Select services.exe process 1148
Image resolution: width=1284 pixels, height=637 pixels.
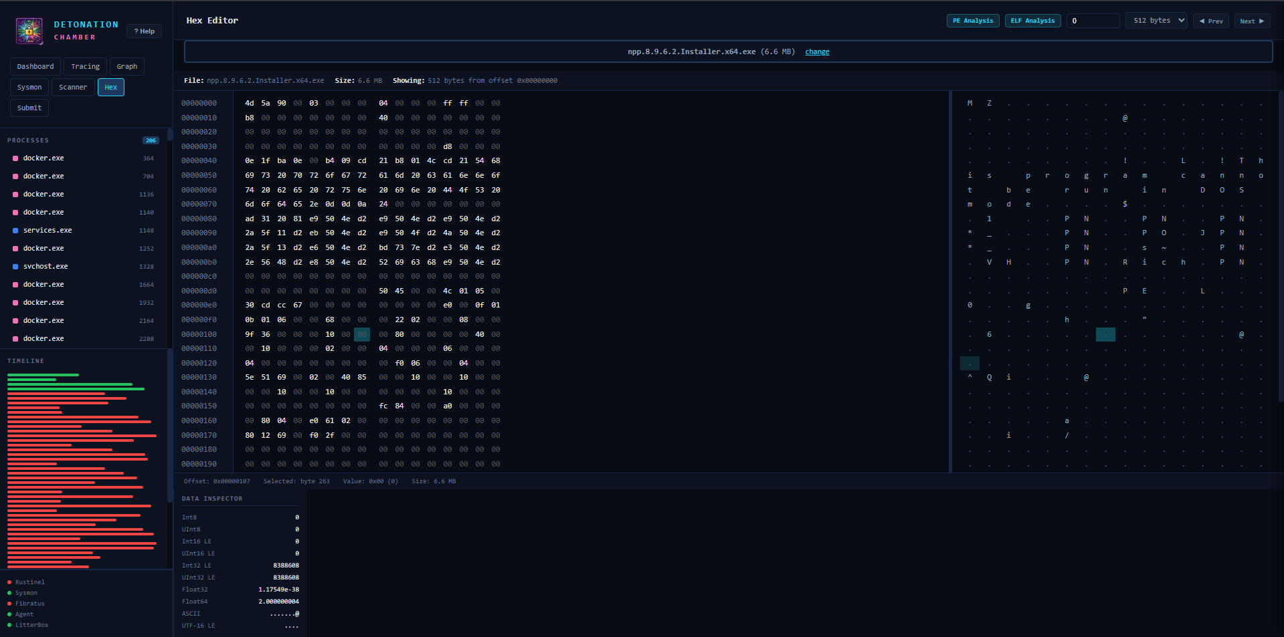(84, 231)
